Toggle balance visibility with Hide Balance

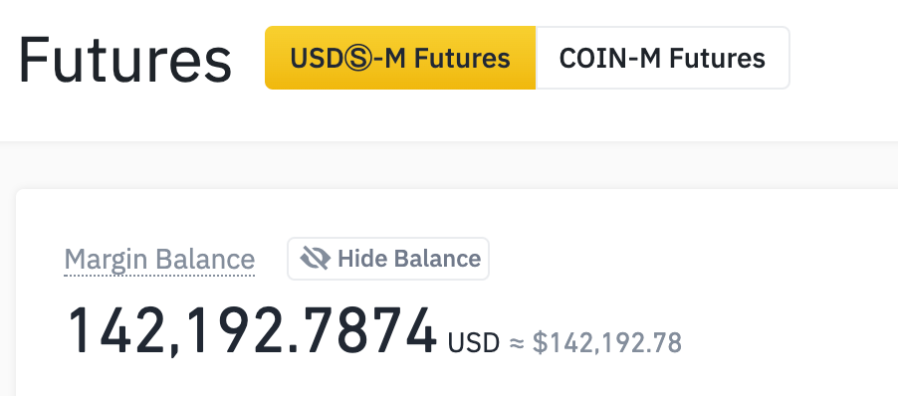click(388, 259)
